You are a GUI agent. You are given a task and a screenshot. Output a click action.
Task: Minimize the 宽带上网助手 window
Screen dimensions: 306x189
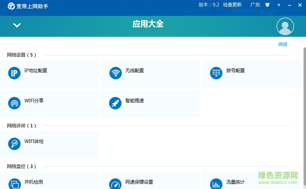289,5
